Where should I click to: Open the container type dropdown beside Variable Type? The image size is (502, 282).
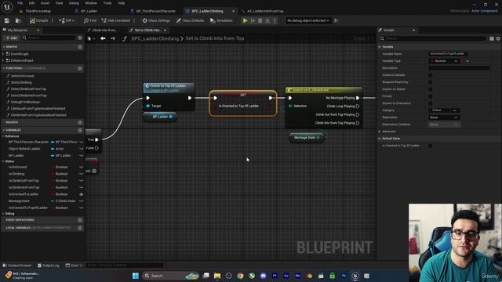(465, 61)
